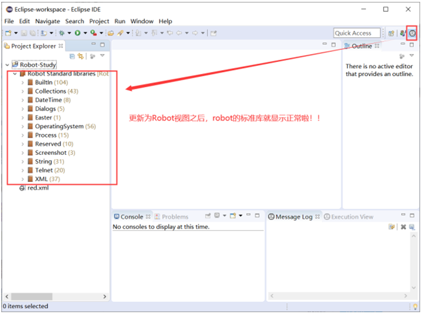Select the red.xml file

point(34,188)
